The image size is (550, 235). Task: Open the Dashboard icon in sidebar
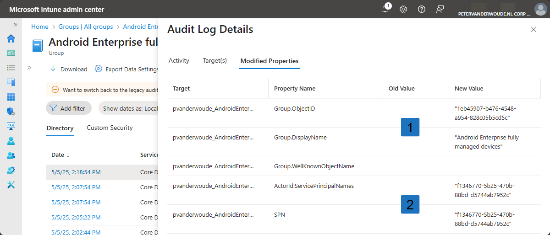[x=11, y=53]
